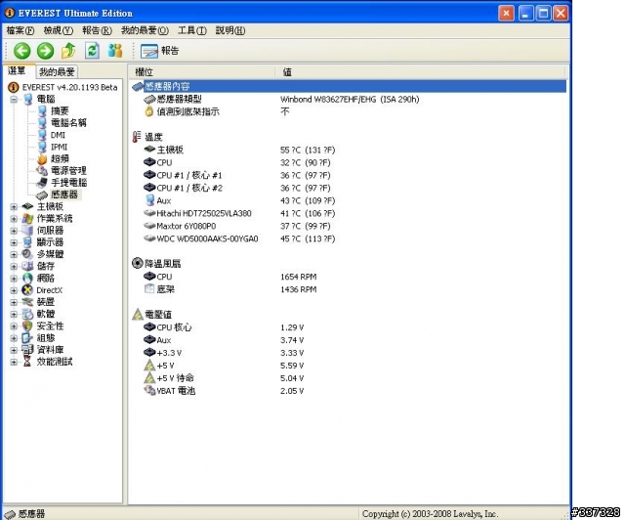Click the 安全性 shield icon in tree
The height and width of the screenshot is (520, 625).
coord(27,326)
